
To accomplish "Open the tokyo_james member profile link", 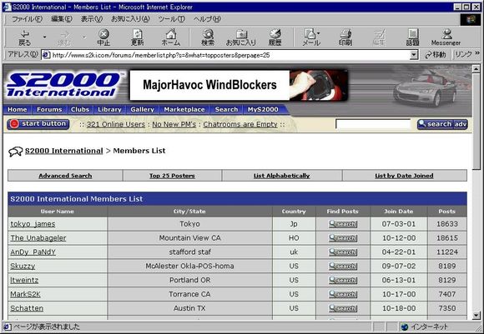I will click(x=33, y=224).
